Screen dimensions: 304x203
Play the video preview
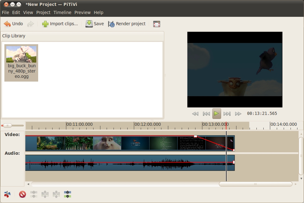click(217, 113)
